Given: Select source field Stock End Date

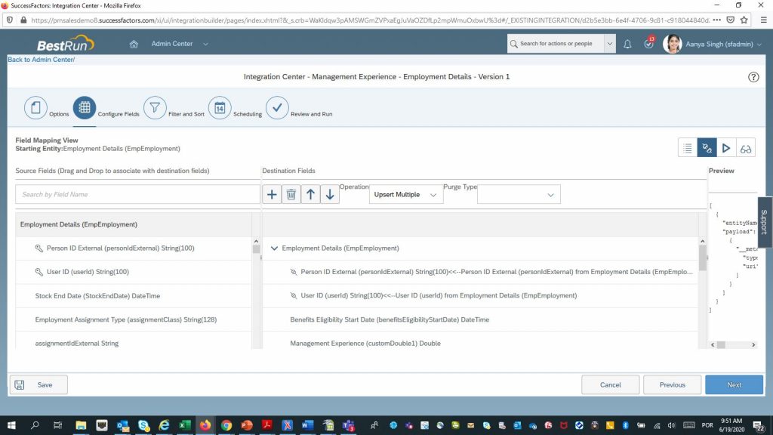Looking at the screenshot, I should 133,296.
